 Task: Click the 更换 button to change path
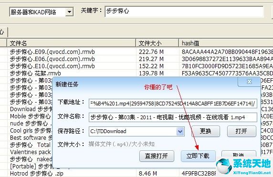pyautogui.click(x=206, y=131)
